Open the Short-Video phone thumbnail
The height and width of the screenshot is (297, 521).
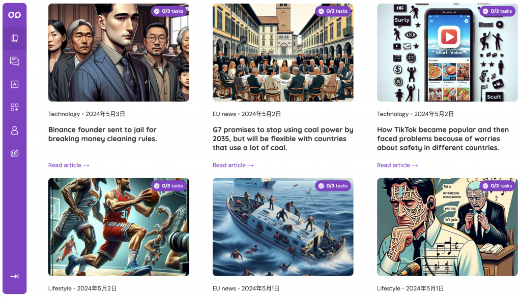click(x=447, y=52)
